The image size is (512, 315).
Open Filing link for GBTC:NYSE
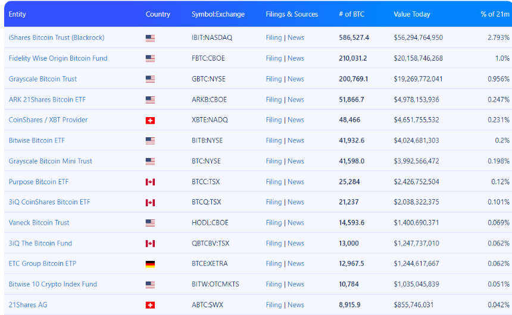[274, 79]
